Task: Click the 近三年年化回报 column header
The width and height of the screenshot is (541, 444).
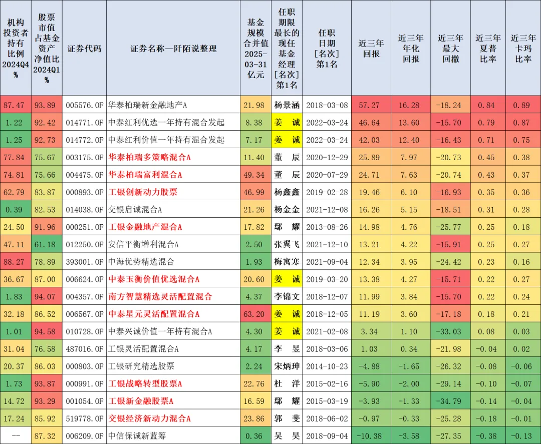Action: click(411, 48)
